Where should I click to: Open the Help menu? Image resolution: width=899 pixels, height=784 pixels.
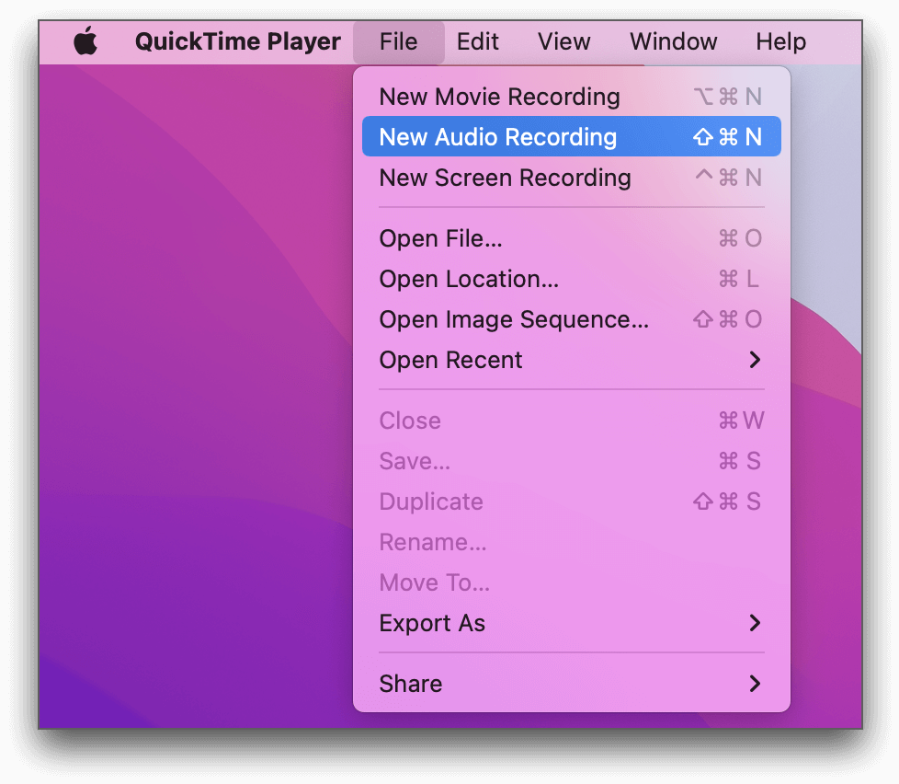coord(781,42)
